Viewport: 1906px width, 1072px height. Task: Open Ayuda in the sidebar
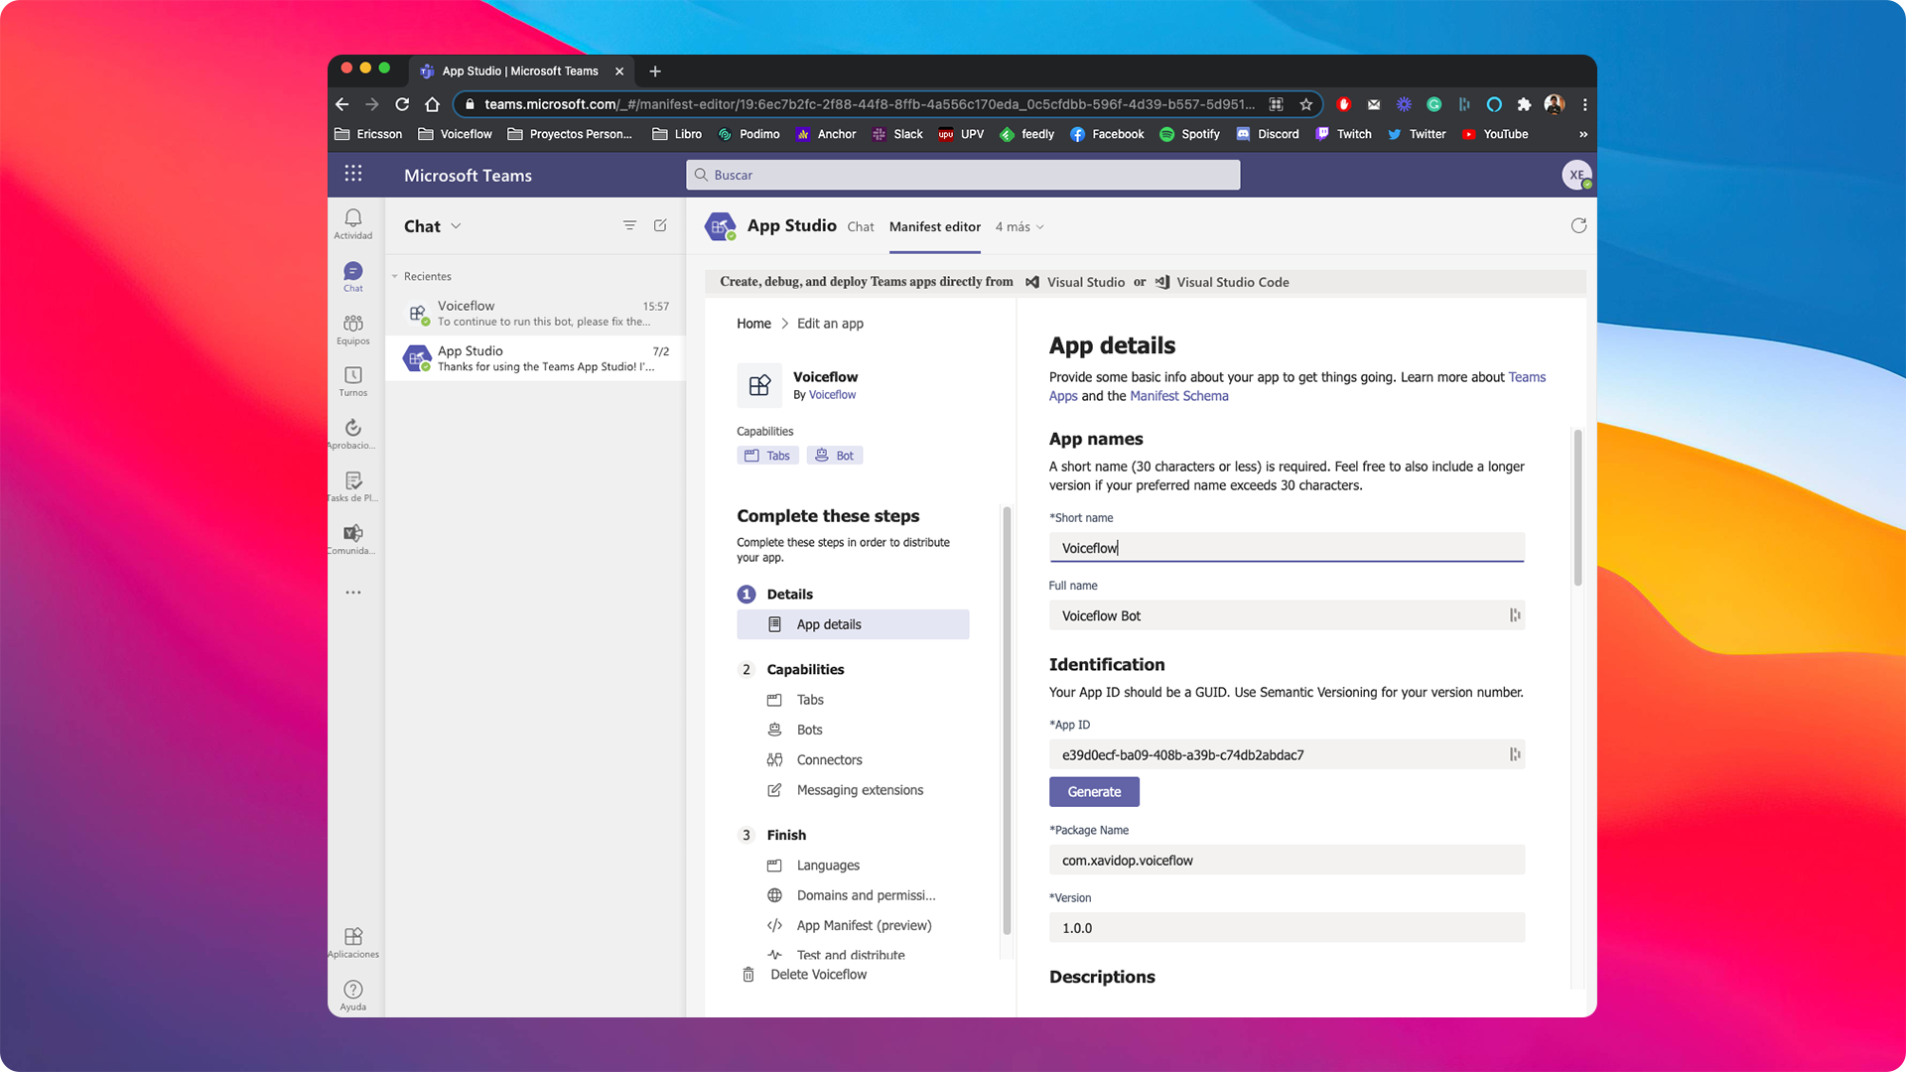point(352,992)
